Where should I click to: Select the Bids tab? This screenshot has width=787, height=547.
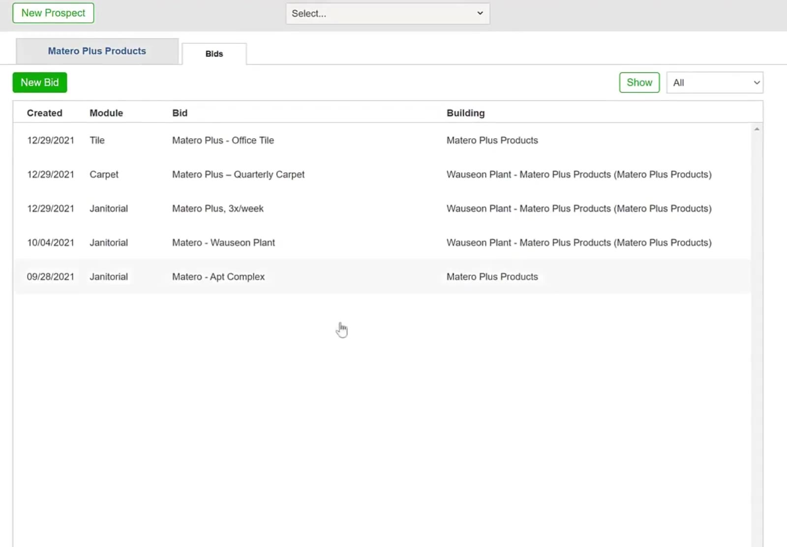coord(214,54)
